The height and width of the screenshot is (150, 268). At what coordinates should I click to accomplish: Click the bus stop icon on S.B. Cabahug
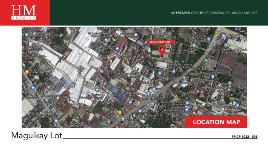click(206, 60)
